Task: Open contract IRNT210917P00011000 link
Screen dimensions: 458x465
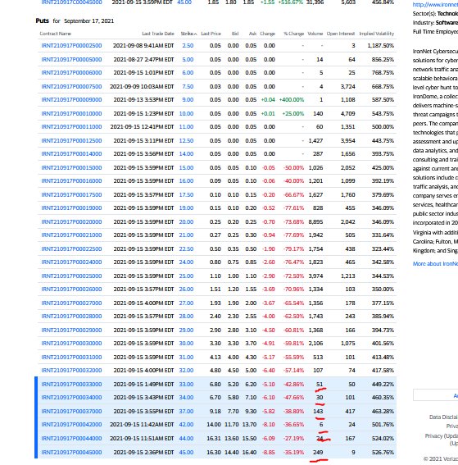Action: pyautogui.click(x=71, y=126)
